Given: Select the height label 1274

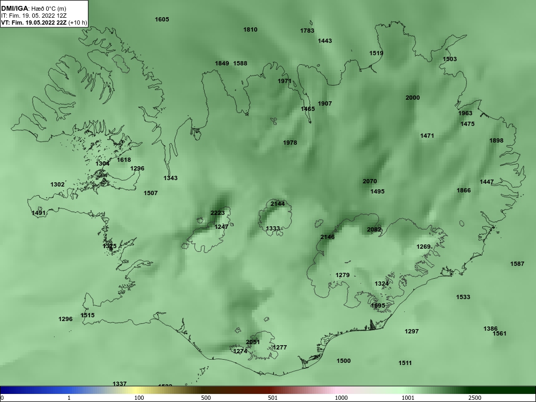Looking at the screenshot, I should [x=240, y=352].
